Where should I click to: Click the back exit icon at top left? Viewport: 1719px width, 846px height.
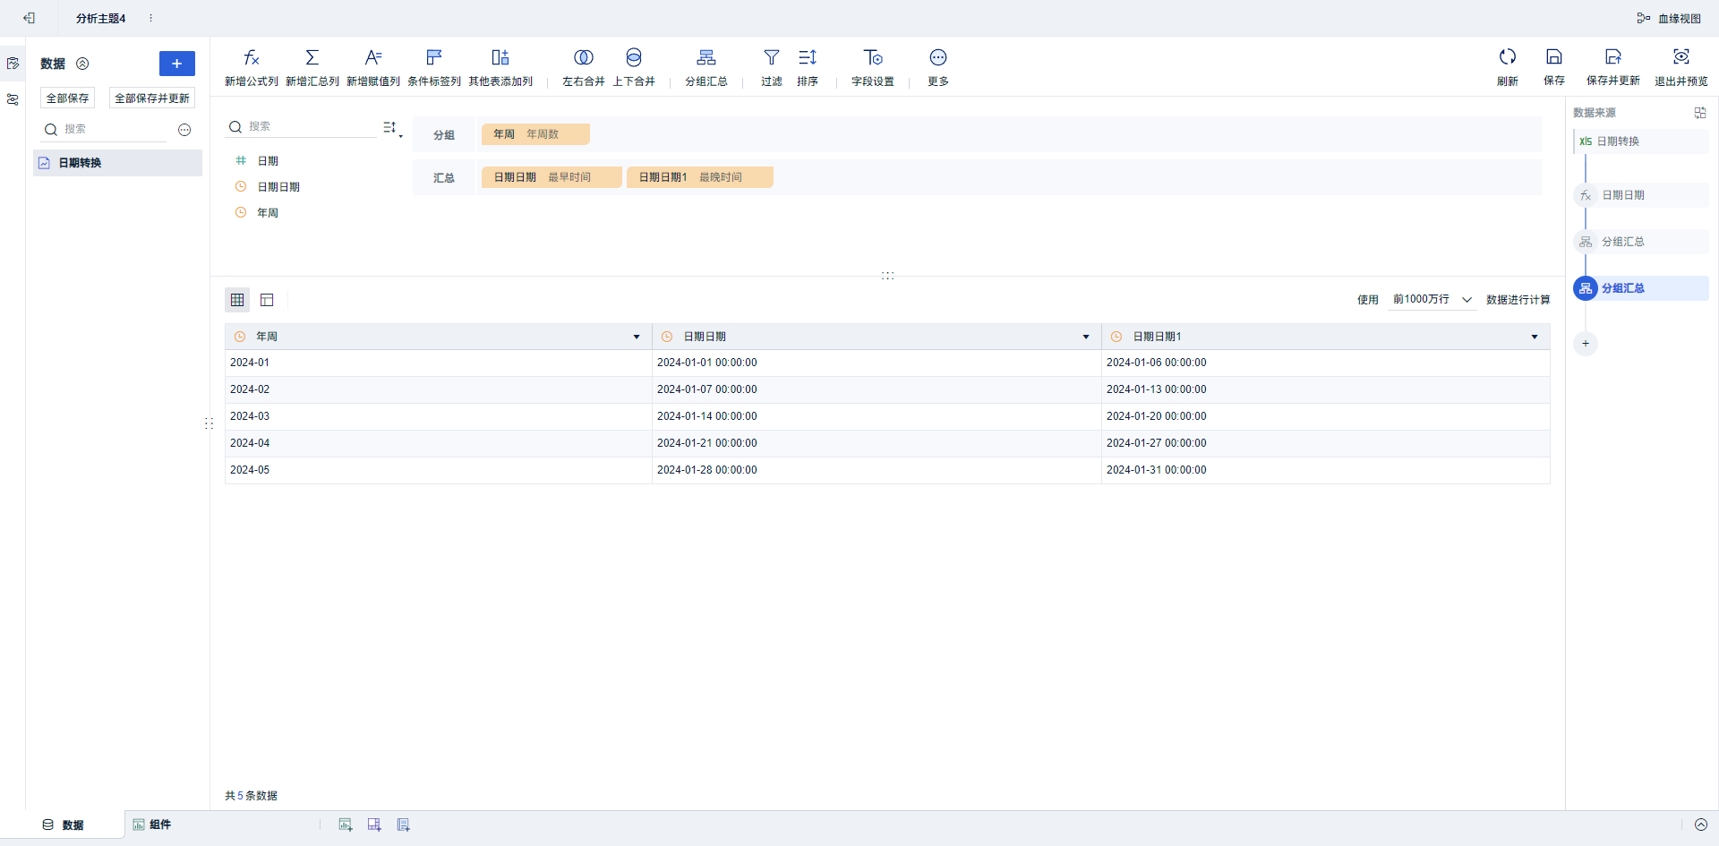29,18
